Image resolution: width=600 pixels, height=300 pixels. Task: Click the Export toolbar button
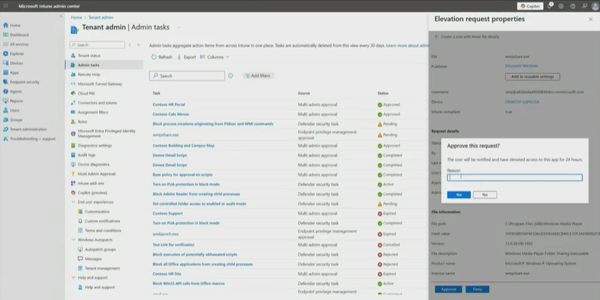click(x=187, y=57)
